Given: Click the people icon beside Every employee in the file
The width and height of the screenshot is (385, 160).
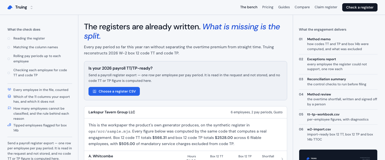Looking at the screenshot, I should 9,90.
